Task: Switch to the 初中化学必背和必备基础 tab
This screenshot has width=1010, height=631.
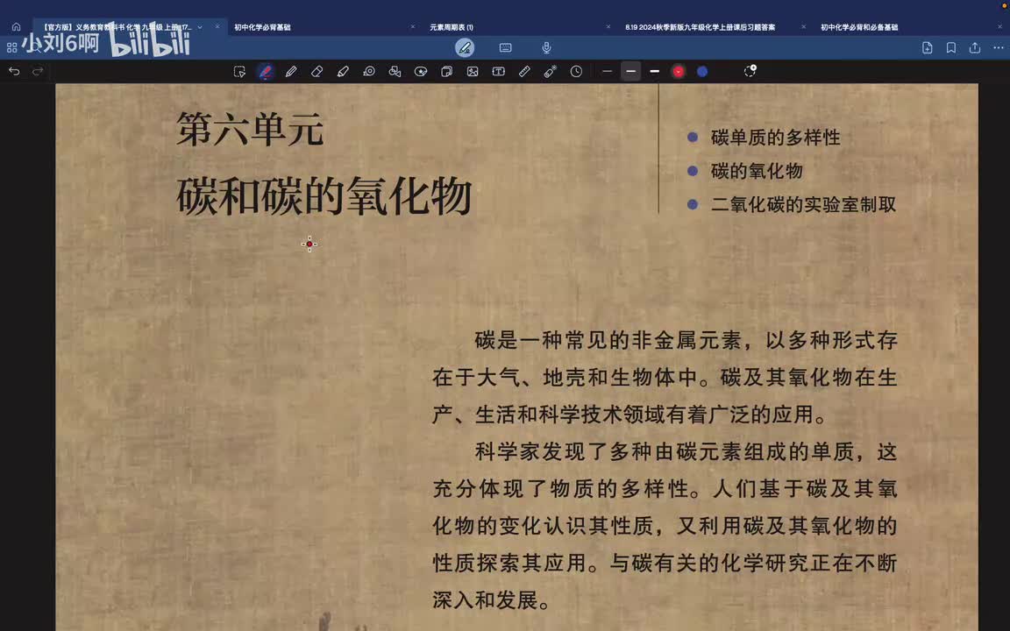Action: (859, 27)
